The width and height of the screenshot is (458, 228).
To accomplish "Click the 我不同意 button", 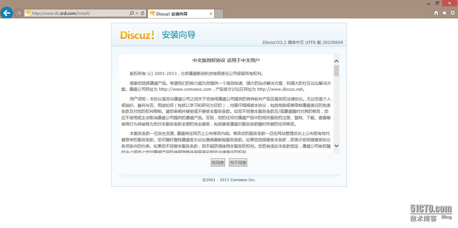I will [x=238, y=163].
